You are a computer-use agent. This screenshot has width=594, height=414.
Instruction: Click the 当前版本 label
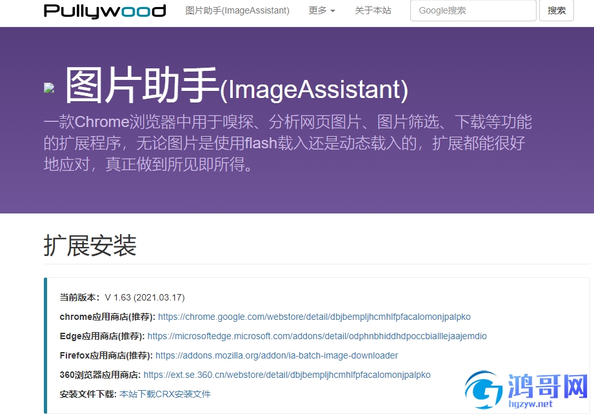[x=80, y=297]
